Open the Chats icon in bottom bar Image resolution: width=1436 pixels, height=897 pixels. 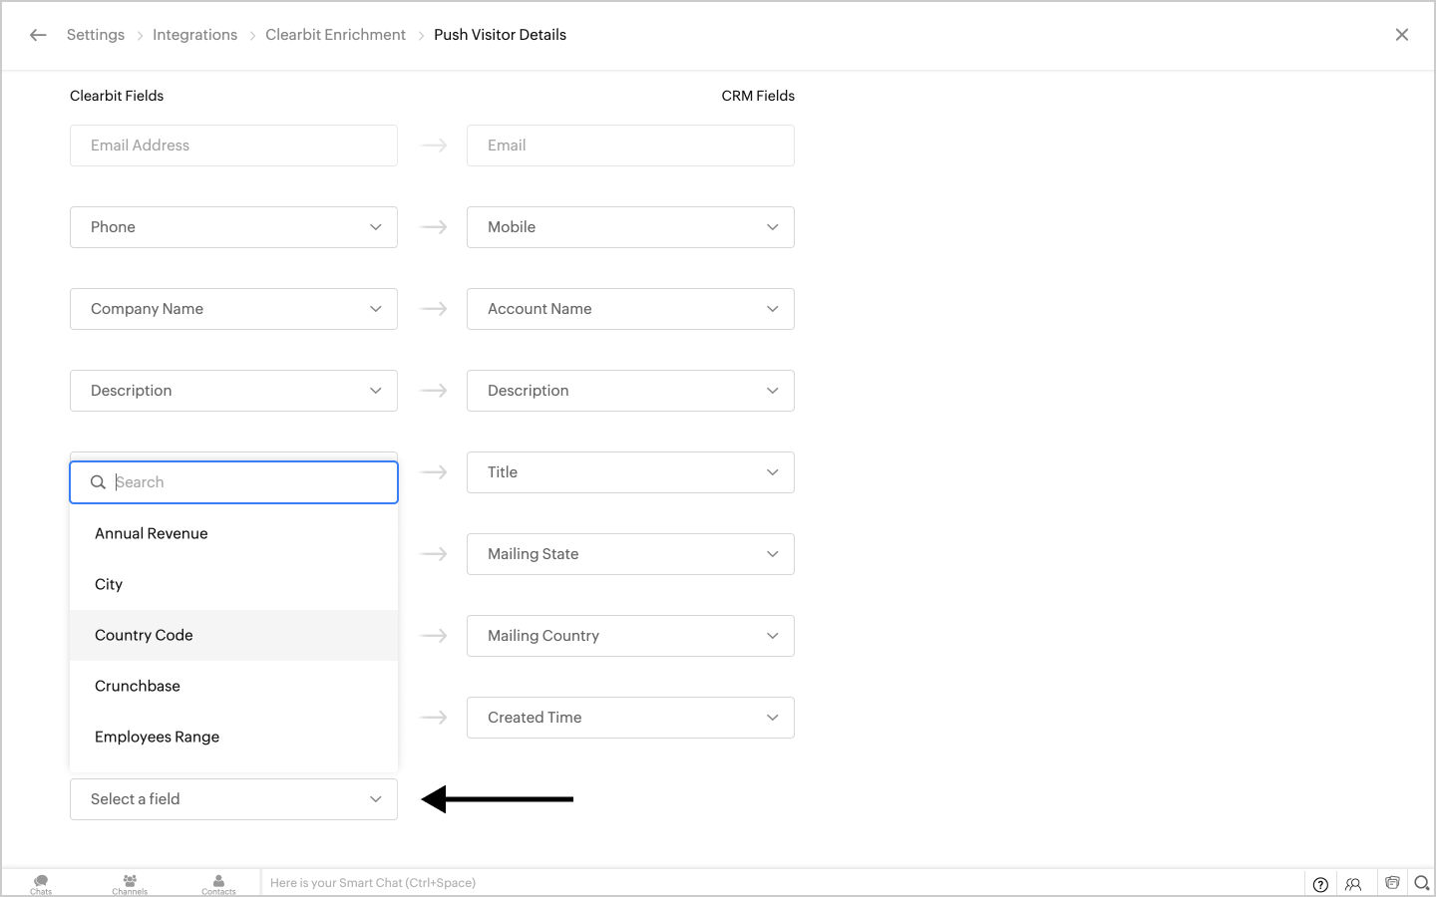(x=41, y=883)
